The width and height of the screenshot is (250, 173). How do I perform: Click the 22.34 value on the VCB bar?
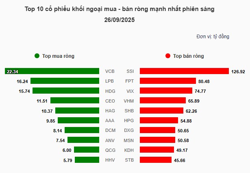click(x=13, y=72)
